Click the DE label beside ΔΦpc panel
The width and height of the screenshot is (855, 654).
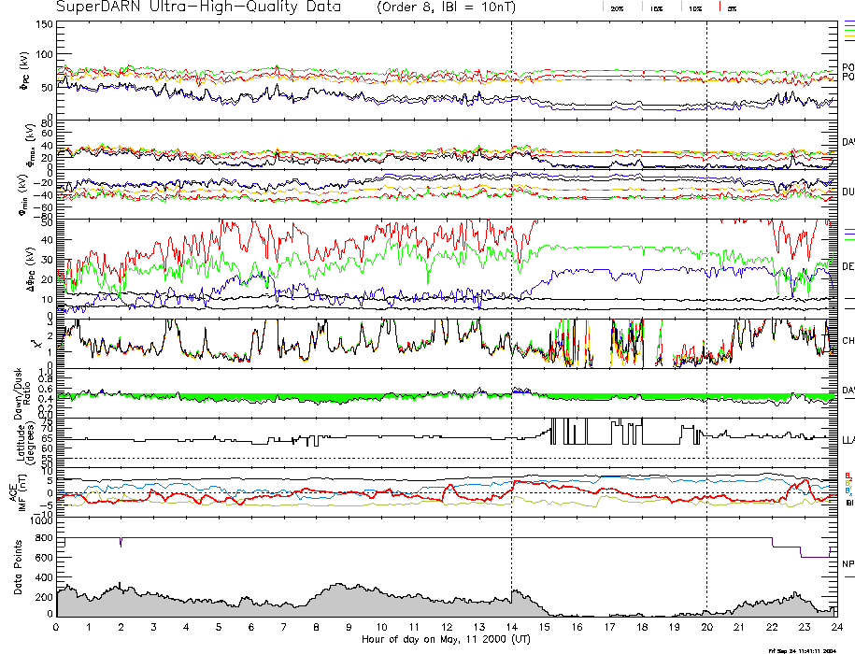pos(848,266)
